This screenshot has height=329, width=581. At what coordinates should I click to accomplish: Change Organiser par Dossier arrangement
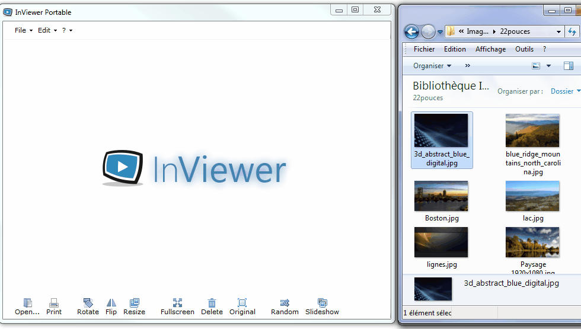pos(565,91)
